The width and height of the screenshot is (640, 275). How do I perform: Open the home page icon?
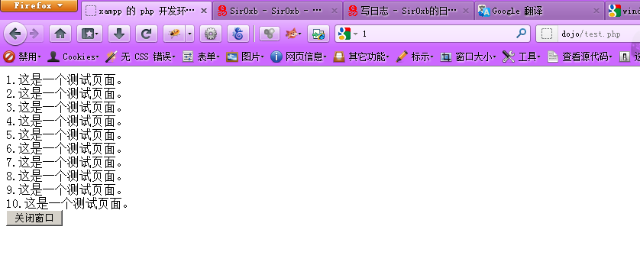tap(60, 34)
